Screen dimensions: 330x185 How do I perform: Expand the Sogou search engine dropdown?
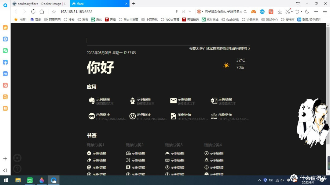(202, 12)
